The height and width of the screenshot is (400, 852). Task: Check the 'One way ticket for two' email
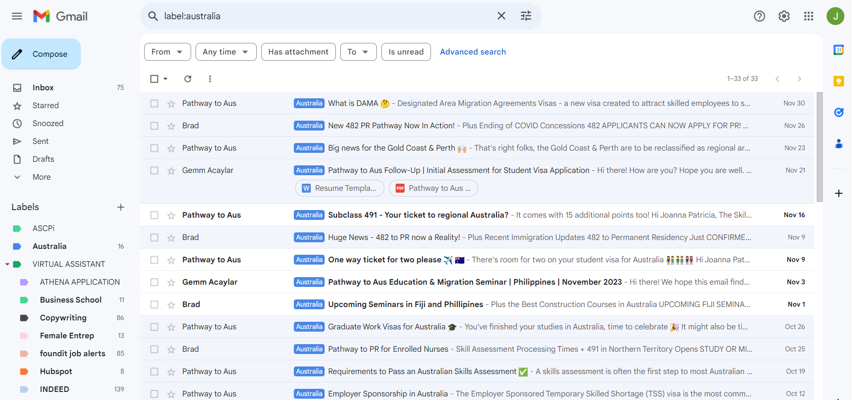point(155,260)
